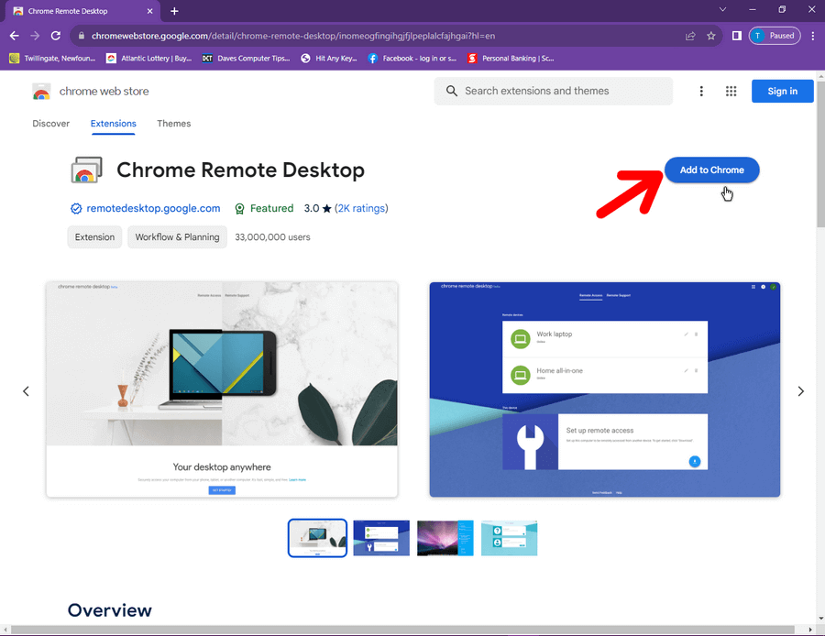Open Twillingate, Newfoundland bookmark

pos(52,59)
